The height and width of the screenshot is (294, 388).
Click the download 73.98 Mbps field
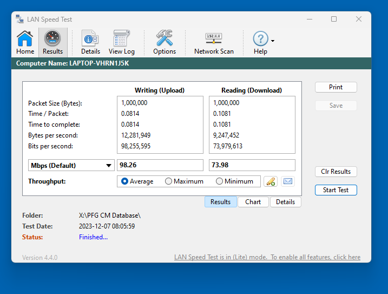[252, 165]
